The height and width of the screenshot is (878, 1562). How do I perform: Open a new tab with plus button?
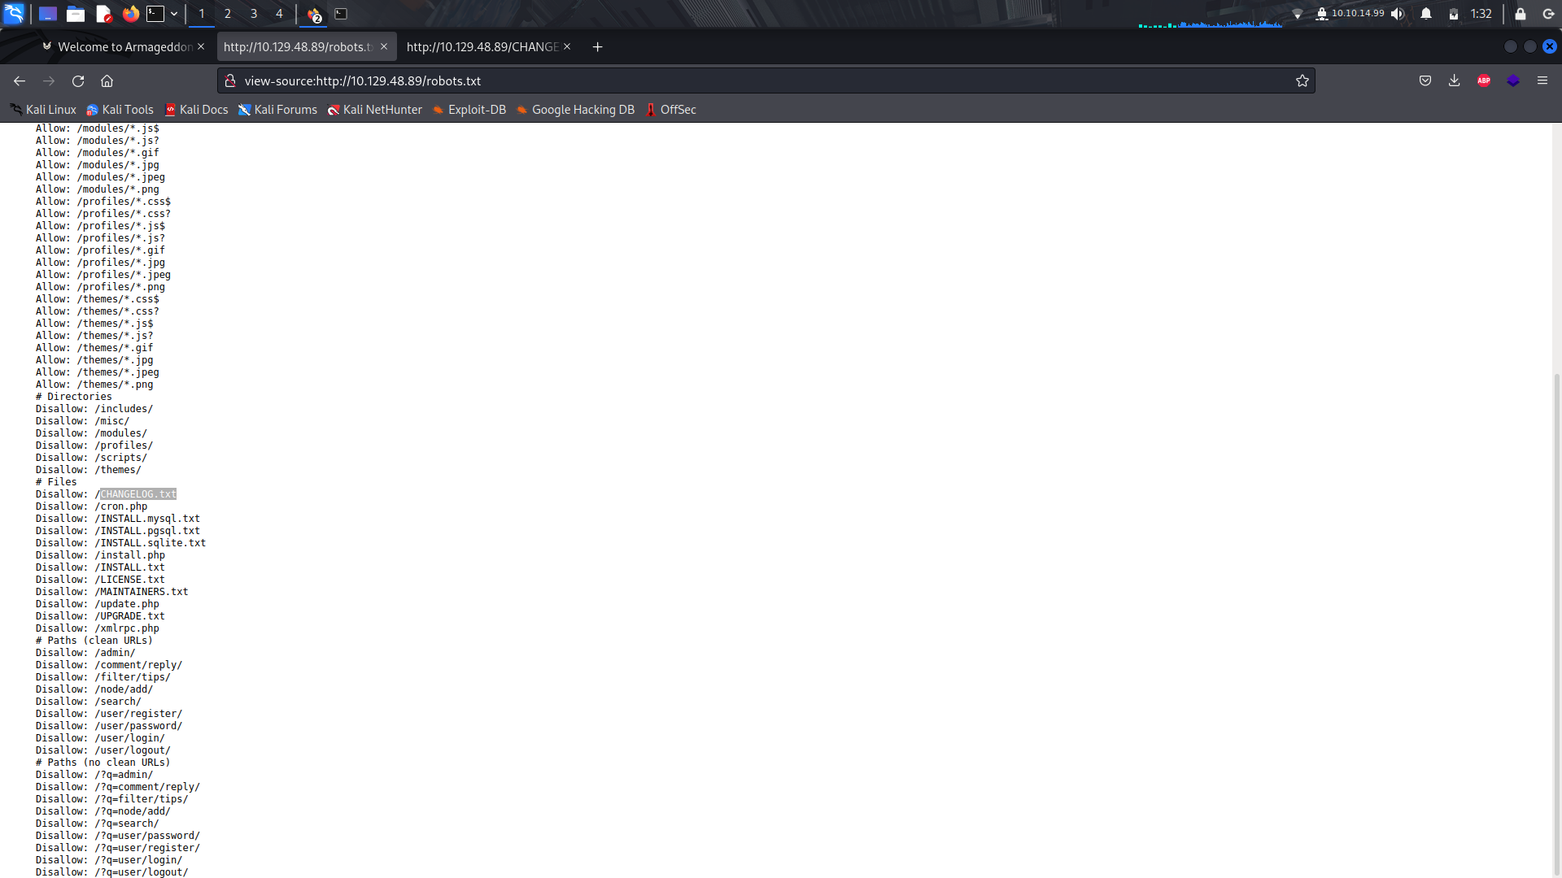(x=597, y=47)
